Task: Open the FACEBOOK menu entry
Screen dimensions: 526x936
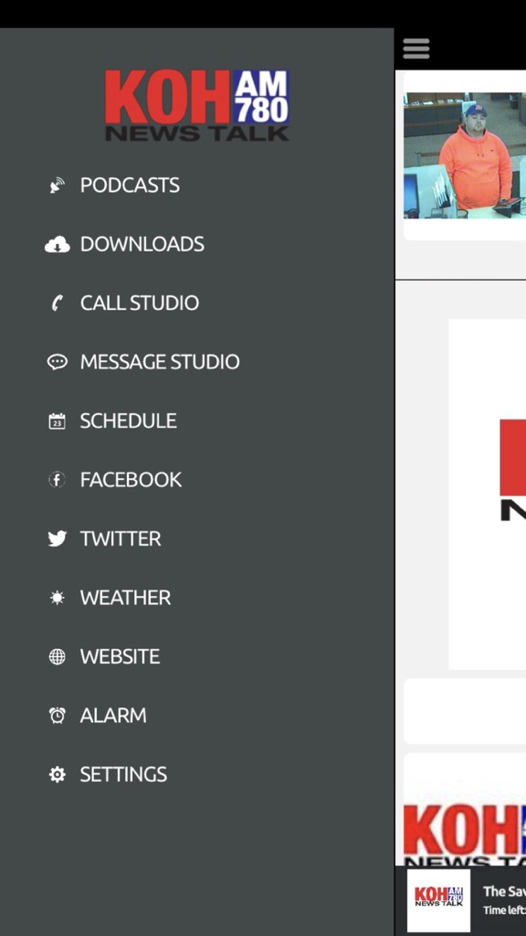Action: pyautogui.click(x=131, y=480)
